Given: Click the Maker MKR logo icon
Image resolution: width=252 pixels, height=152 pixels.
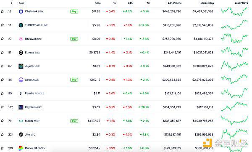Looking at the screenshot, I should (21, 121).
